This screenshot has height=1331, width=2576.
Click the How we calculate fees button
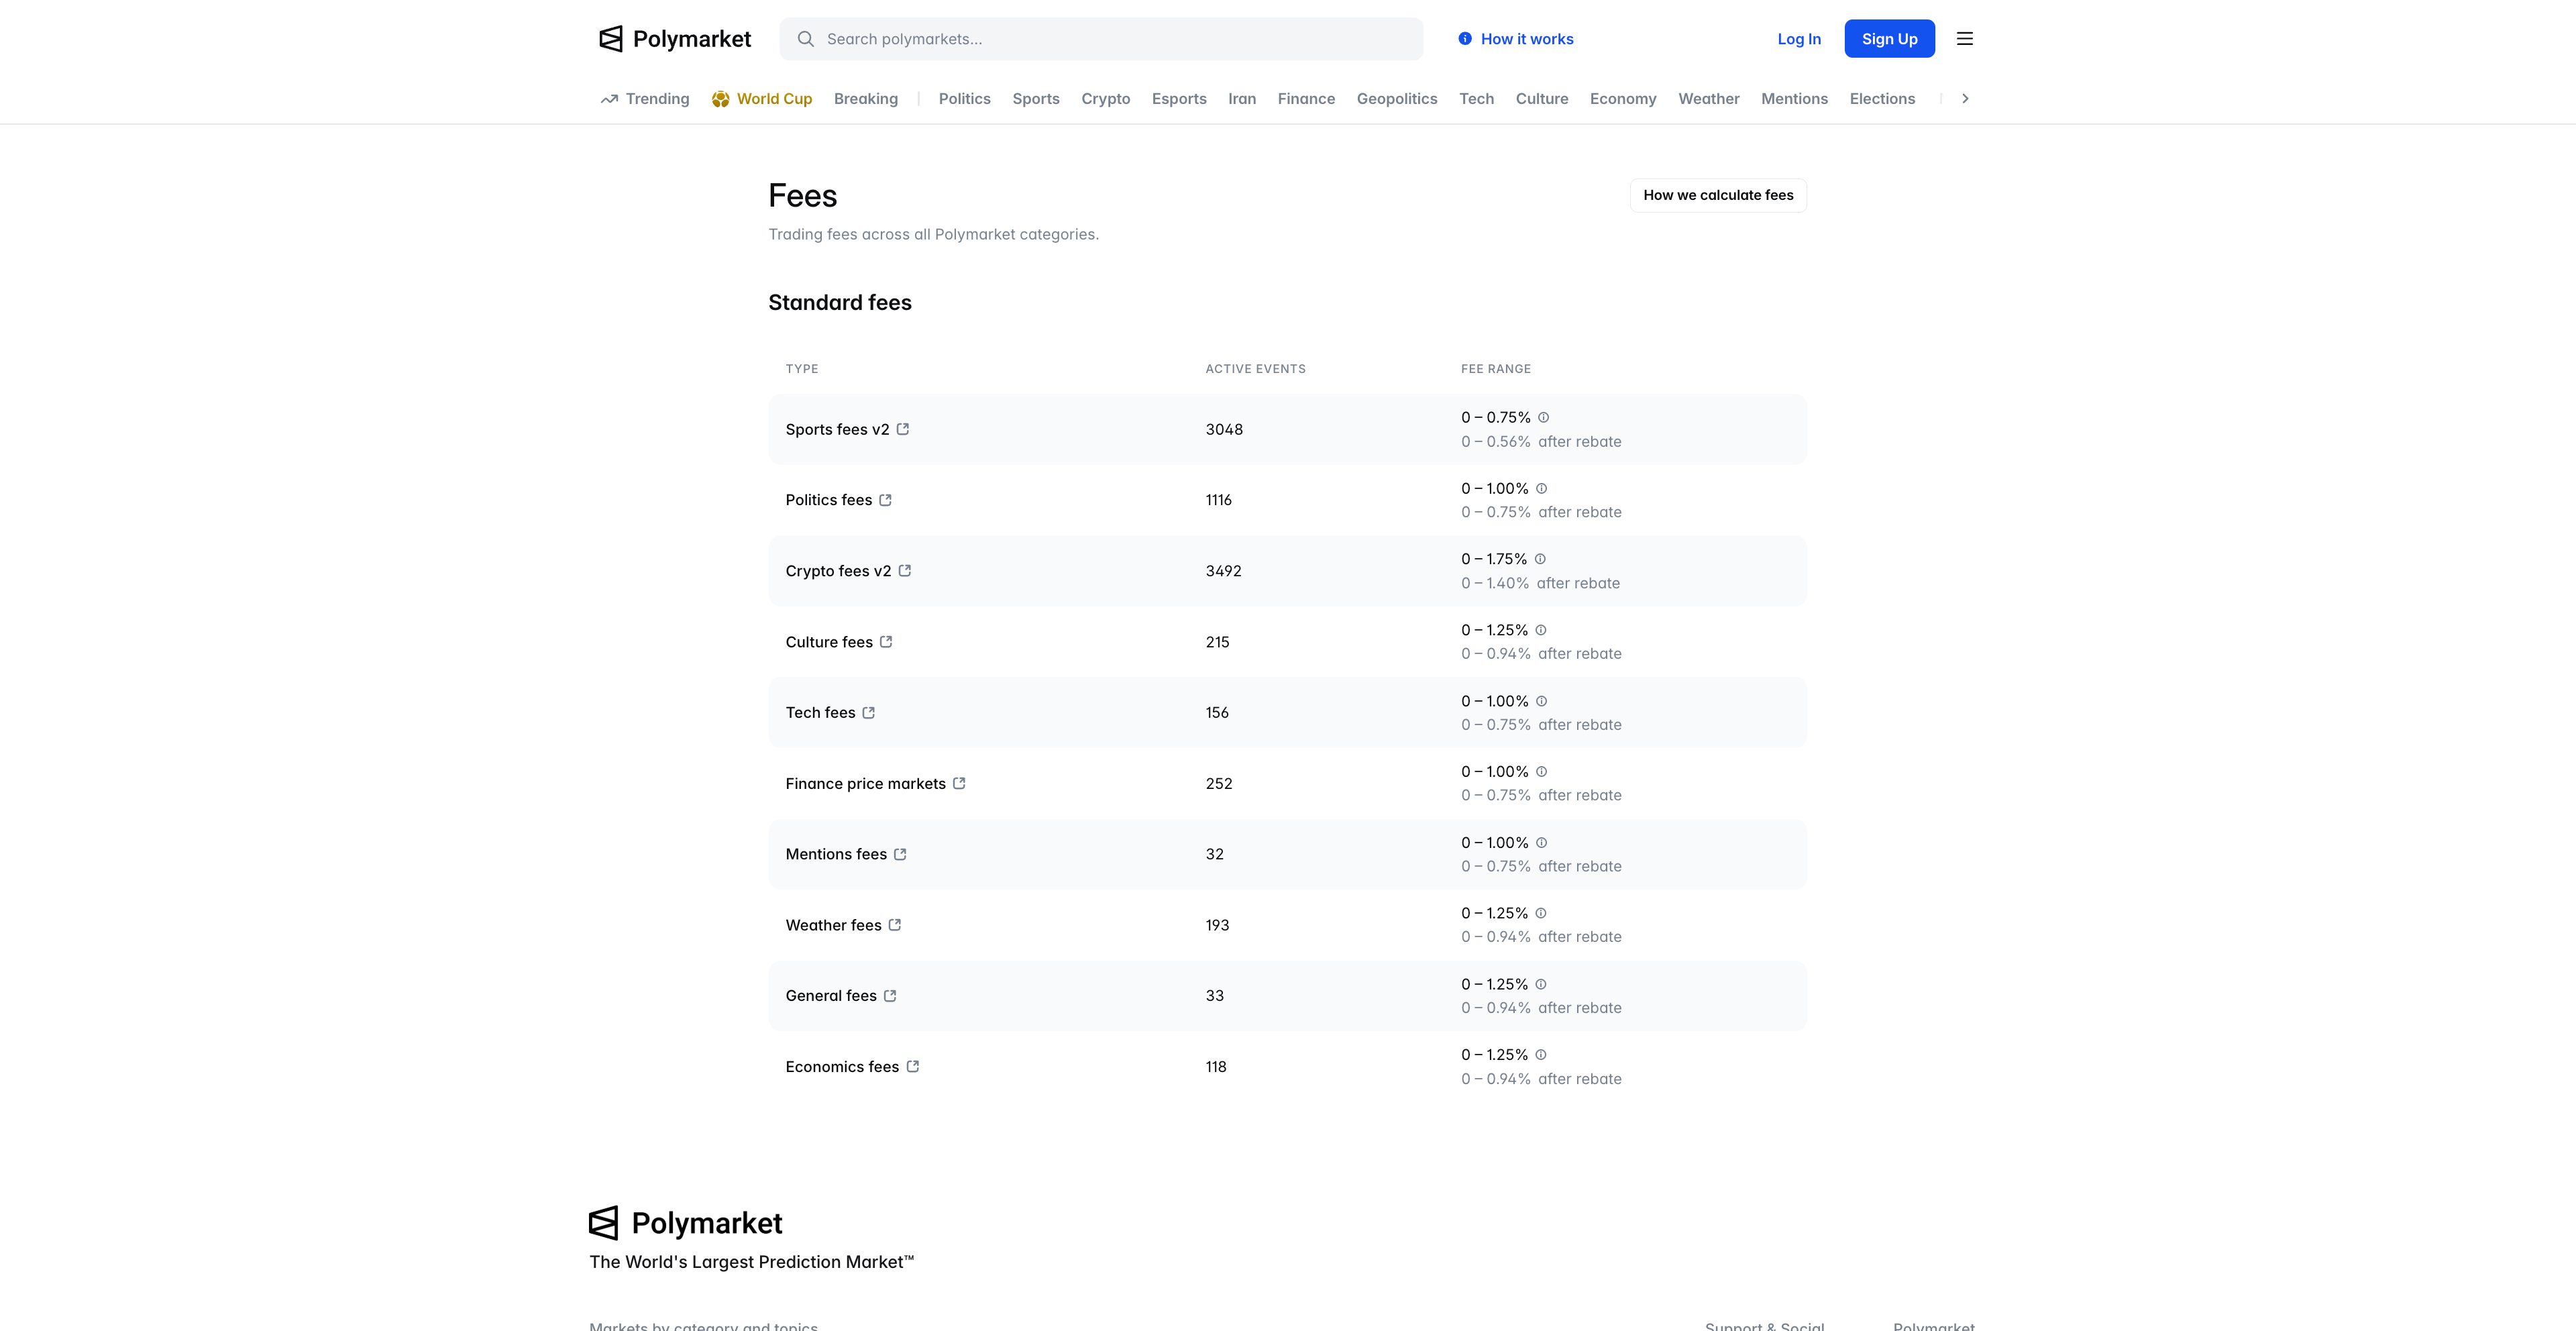(1718, 195)
